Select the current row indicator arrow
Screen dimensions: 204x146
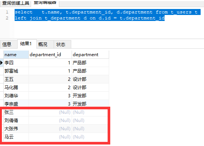pyautogui.click(x=1, y=63)
